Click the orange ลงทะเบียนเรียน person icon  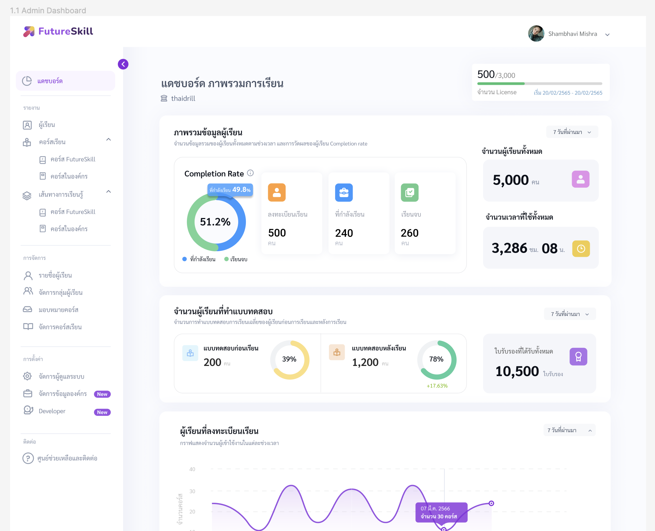[277, 193]
